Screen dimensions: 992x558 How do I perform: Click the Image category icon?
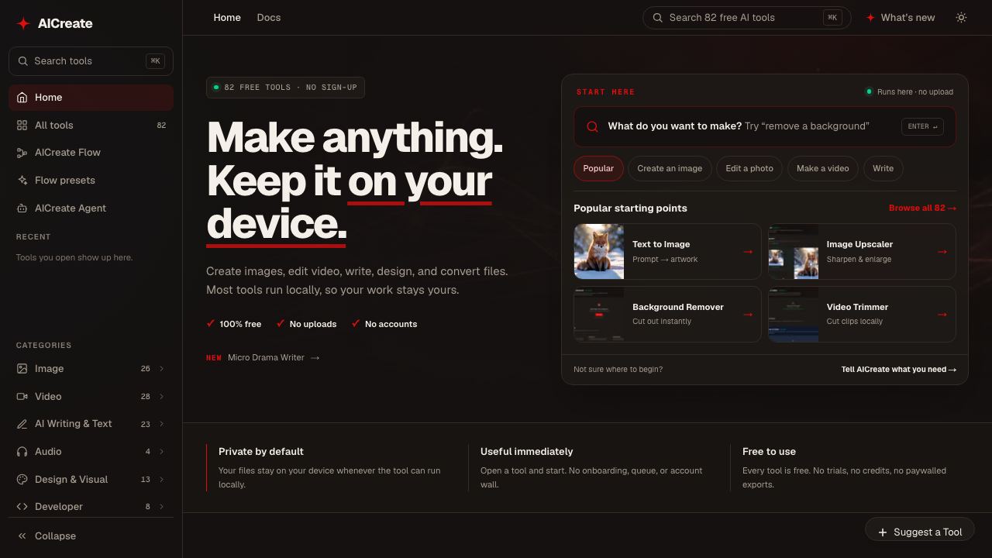point(22,369)
